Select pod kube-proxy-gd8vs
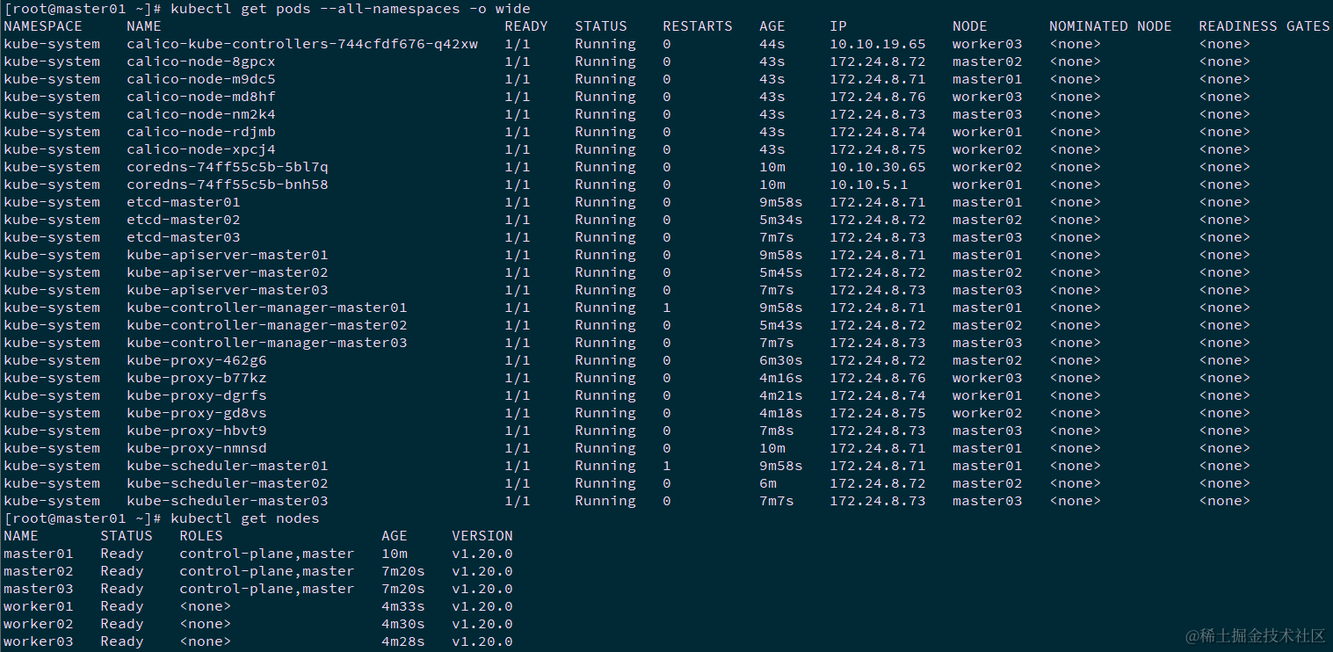The image size is (1333, 652). pyautogui.click(x=197, y=413)
